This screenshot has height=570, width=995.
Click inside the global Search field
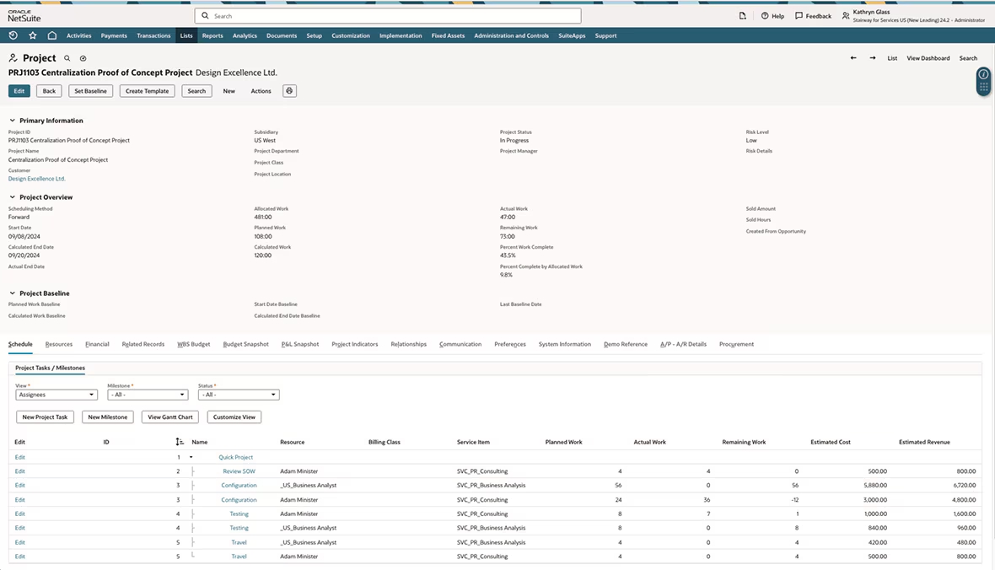(x=388, y=15)
